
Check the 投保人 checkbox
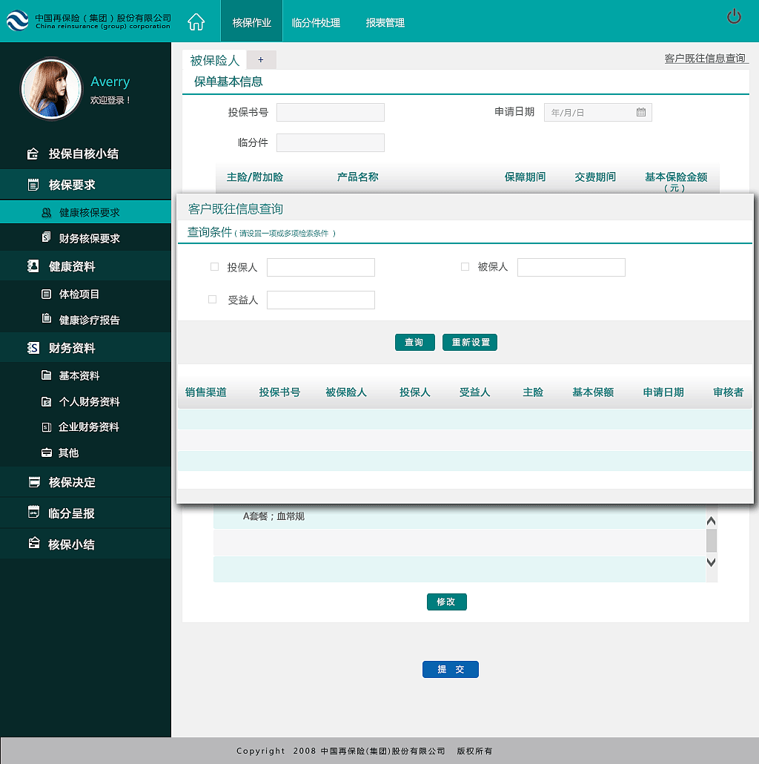click(x=214, y=267)
